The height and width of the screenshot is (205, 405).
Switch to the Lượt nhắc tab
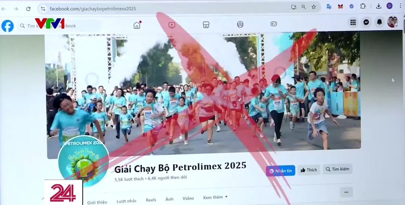(x=127, y=201)
